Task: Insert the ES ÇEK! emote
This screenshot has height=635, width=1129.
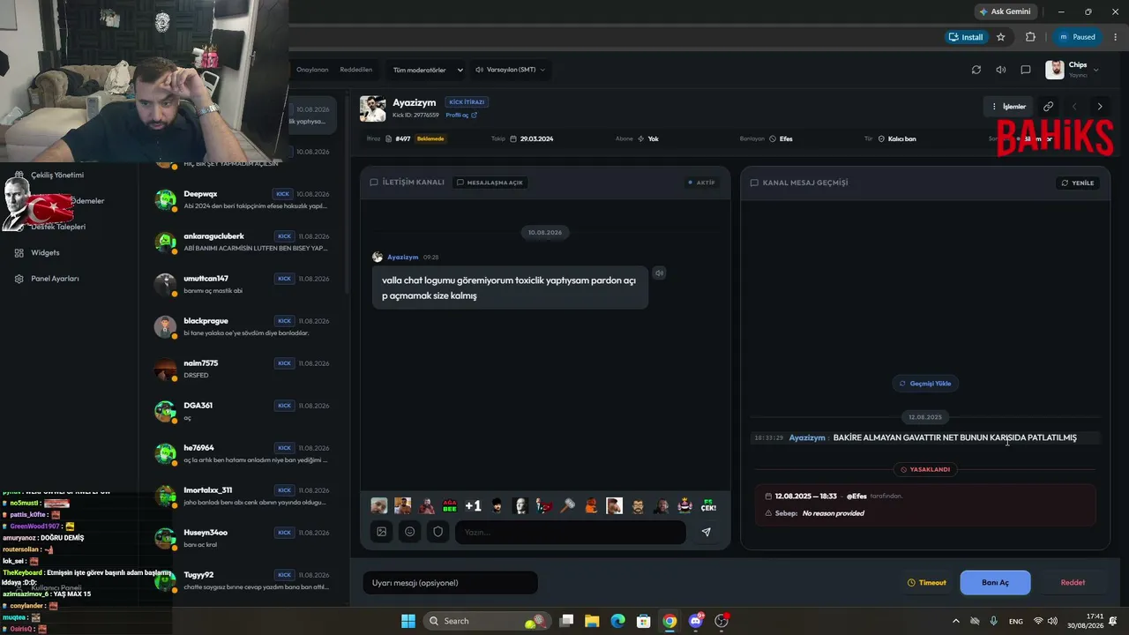Action: pos(708,506)
